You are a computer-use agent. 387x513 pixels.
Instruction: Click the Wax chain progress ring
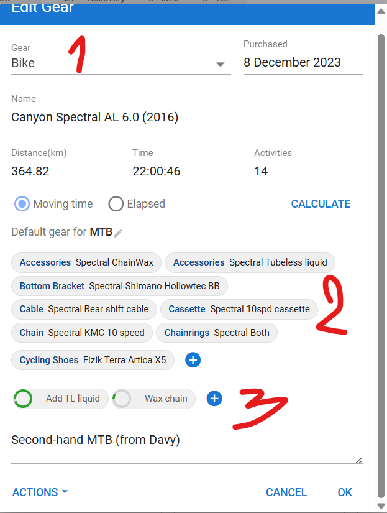(x=122, y=399)
